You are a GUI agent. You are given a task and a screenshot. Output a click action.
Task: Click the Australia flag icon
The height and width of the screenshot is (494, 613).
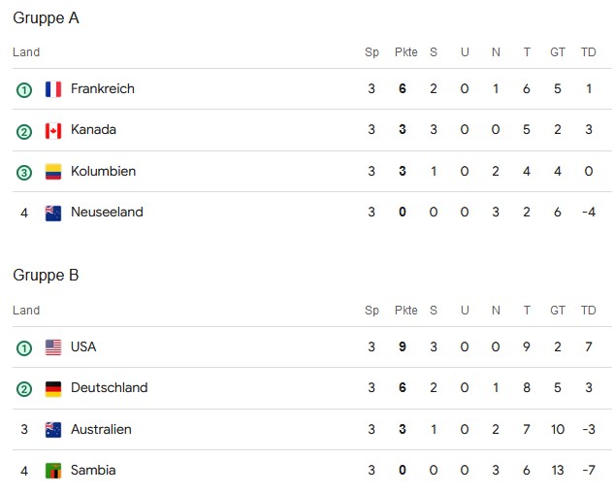coord(53,430)
